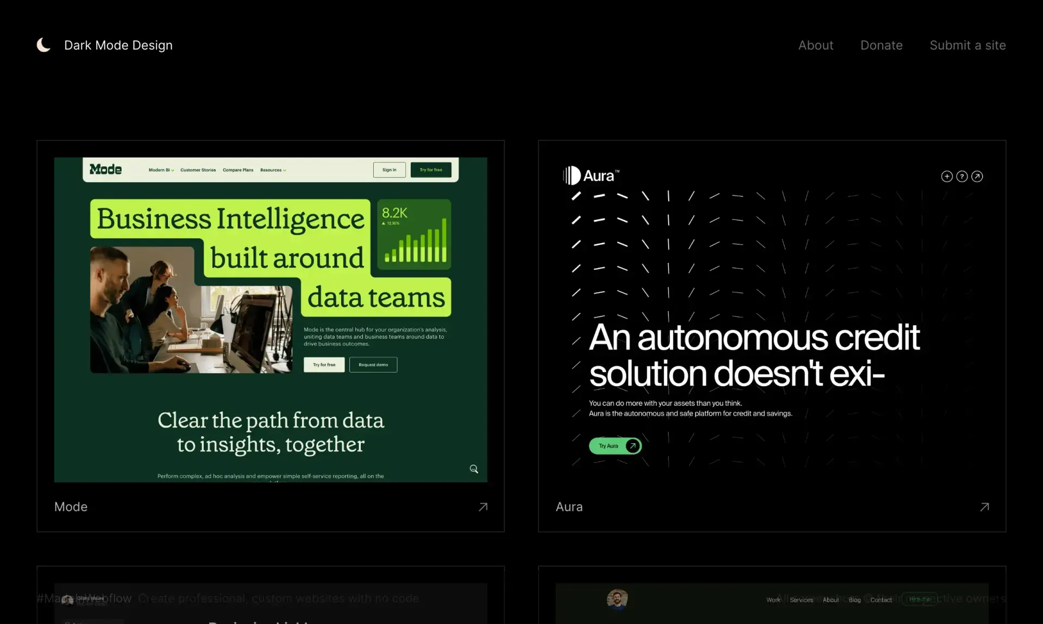The height and width of the screenshot is (624, 1043).
Task: Click the Mode wordmark logo
Action: [105, 169]
